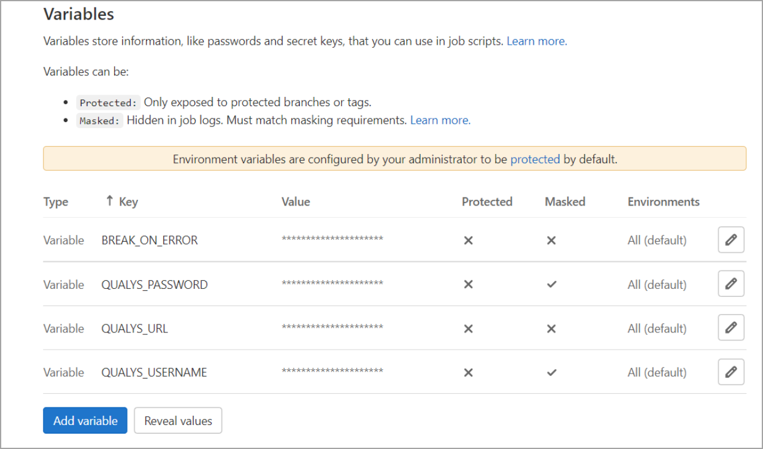Click pencil icon for QUALYS_PASSWORD row
This screenshot has width=763, height=449.
[730, 284]
